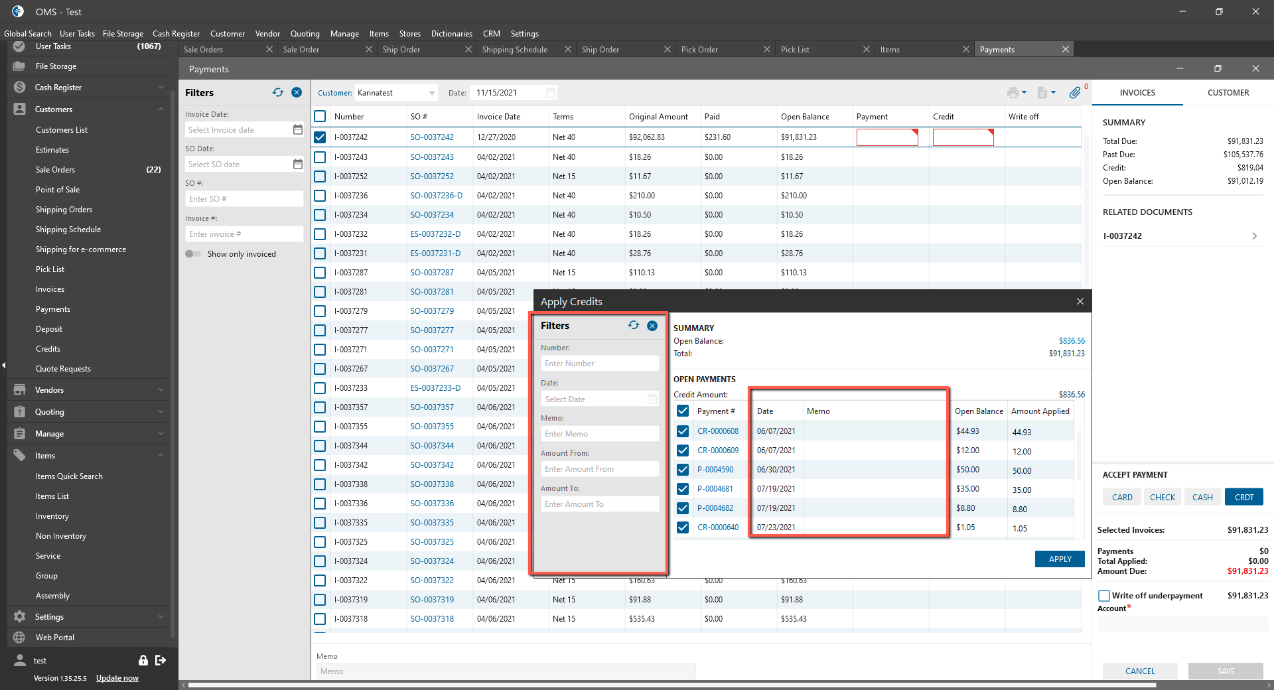The image size is (1274, 690).
Task: Open the Dictionaries menu
Action: coord(451,34)
